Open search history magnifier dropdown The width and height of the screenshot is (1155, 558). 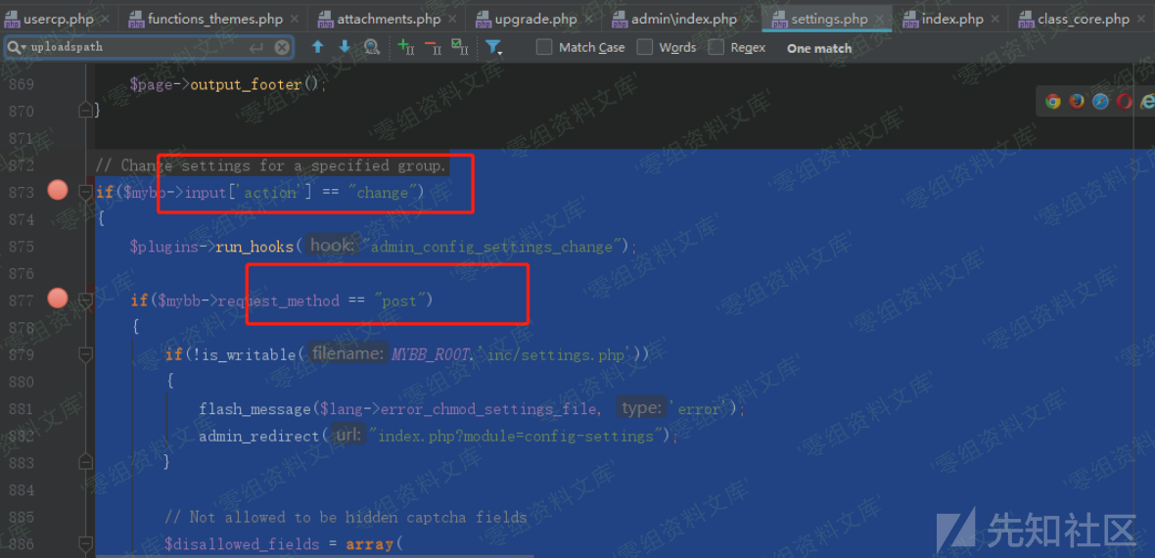[17, 47]
